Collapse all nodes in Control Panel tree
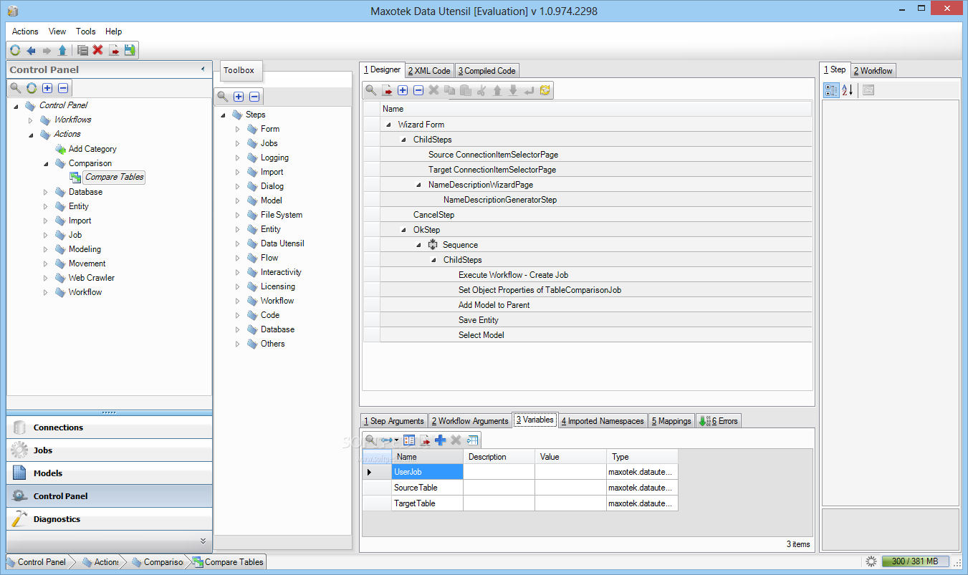This screenshot has width=968, height=575. tap(63, 88)
